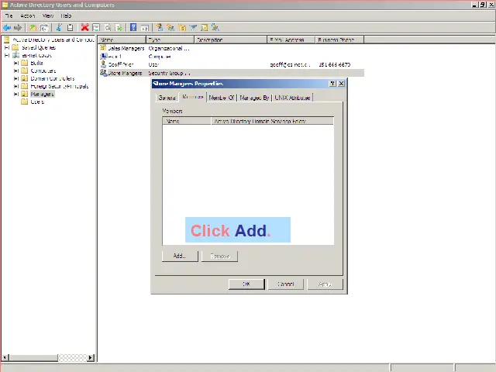Expand the Saved Queries tree node

pyautogui.click(x=6, y=47)
